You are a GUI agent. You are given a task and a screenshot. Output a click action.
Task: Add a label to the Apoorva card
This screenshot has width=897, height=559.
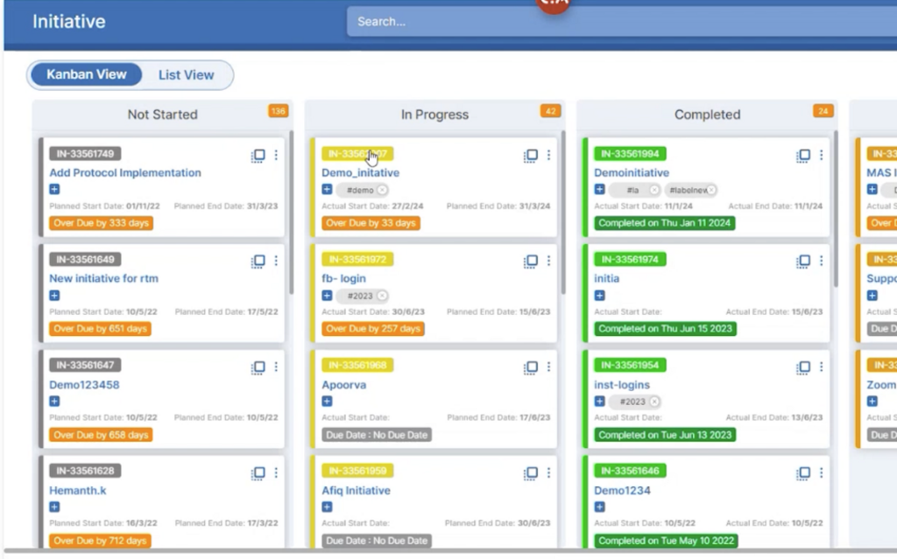(x=327, y=402)
